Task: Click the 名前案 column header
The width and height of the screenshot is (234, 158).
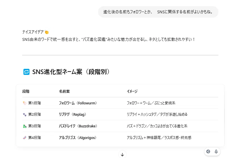Action: pos(64,91)
